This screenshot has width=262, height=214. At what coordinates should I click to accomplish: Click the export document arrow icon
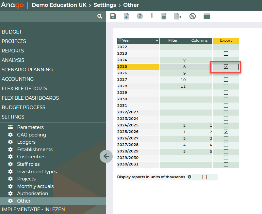[x=178, y=16]
